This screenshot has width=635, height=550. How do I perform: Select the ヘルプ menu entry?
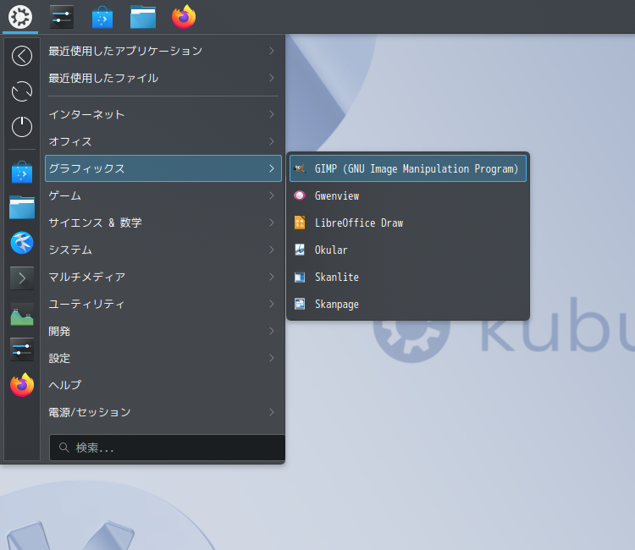163,385
